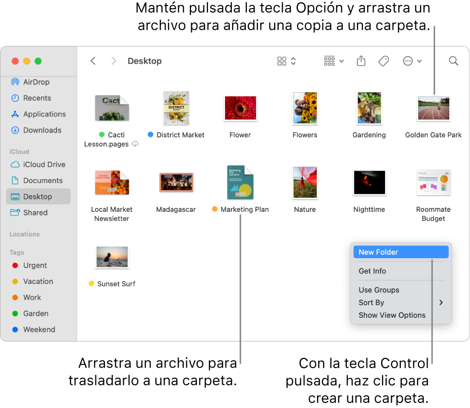The width and height of the screenshot is (470, 408).
Task: Click the Applications sidebar icon
Action: [15, 114]
